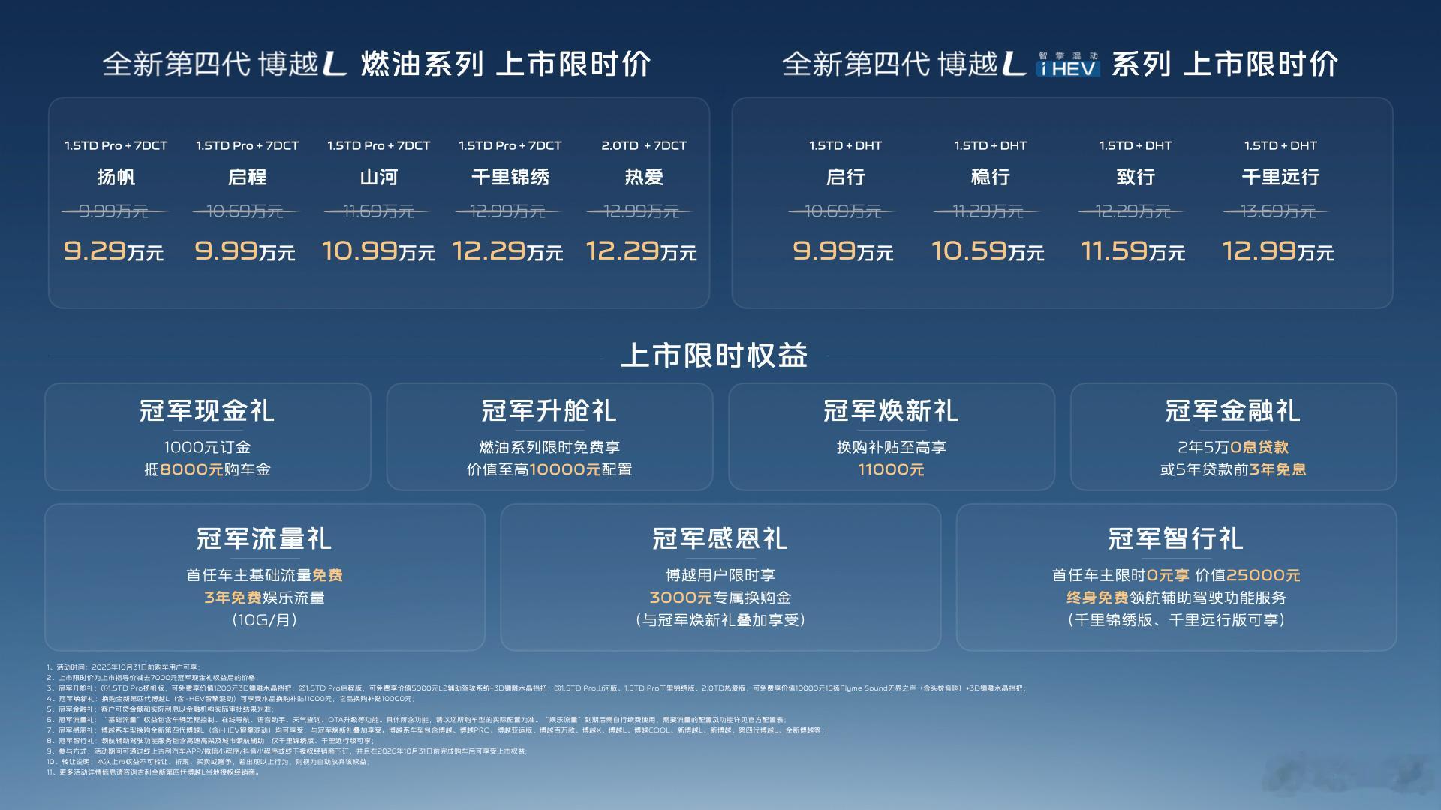Click the 热爱 trim name
The image size is (1441, 810).
(x=644, y=177)
